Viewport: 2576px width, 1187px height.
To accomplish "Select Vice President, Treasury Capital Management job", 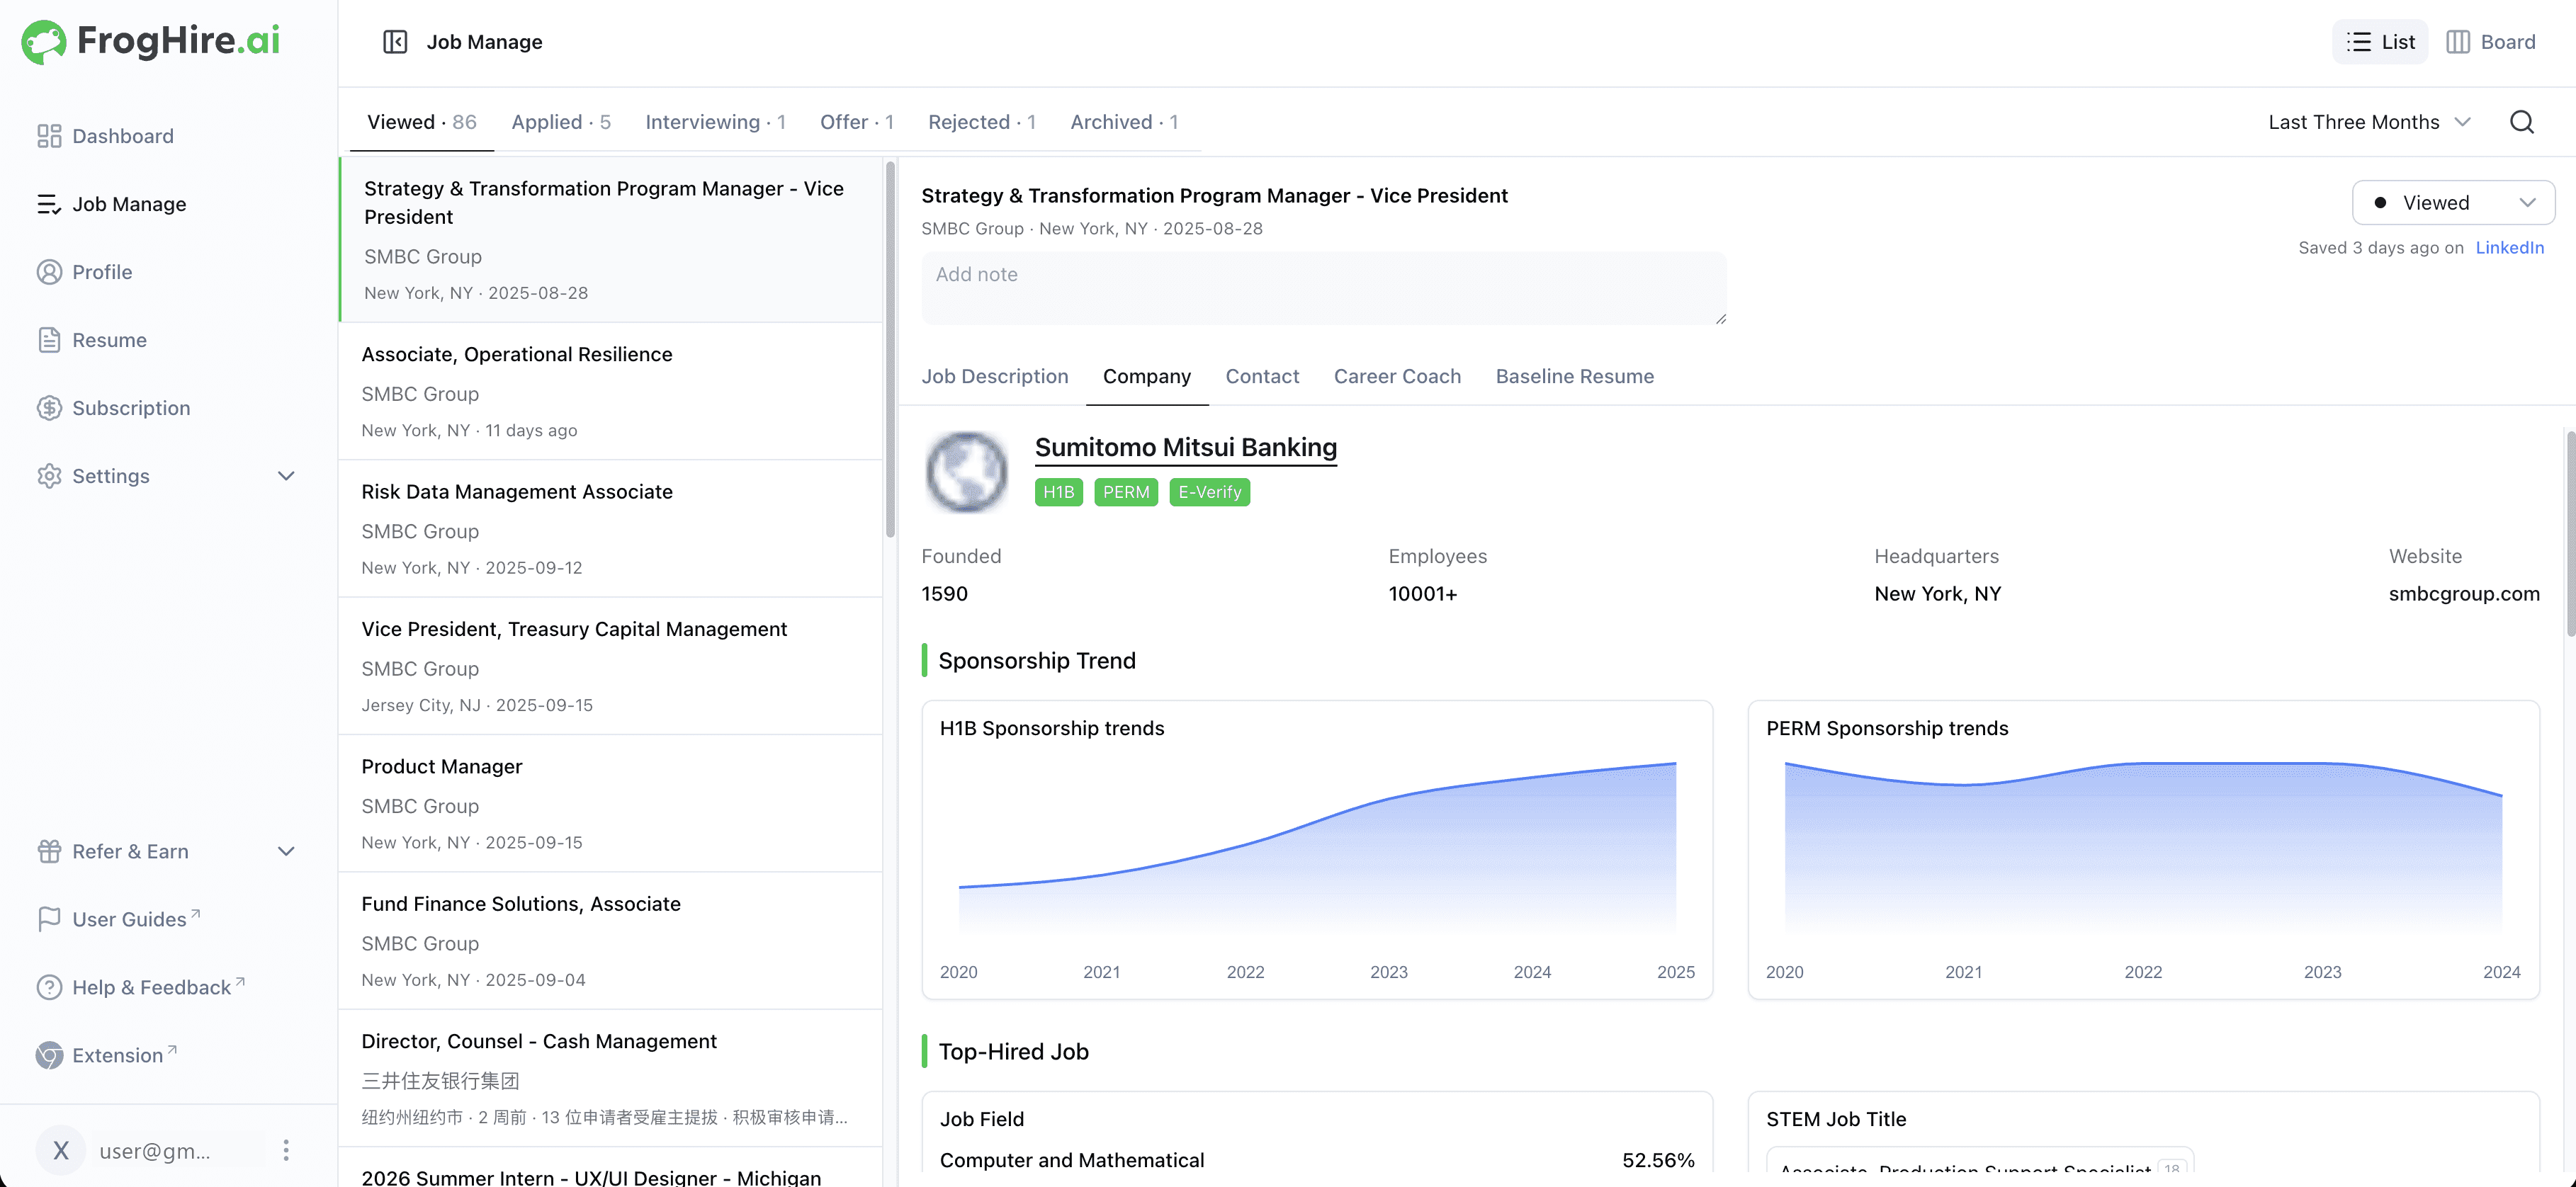I will (611, 666).
